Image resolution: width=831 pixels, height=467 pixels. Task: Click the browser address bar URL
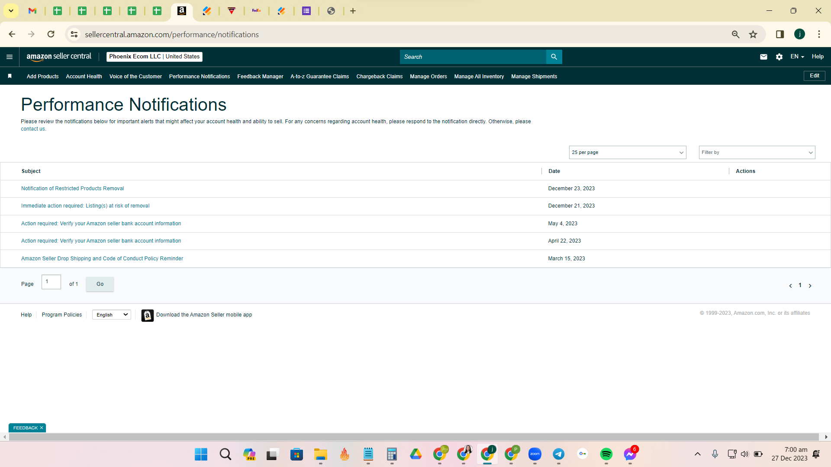point(172,35)
